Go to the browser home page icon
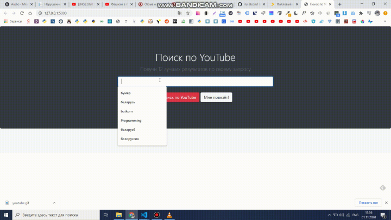 [x=30, y=13]
